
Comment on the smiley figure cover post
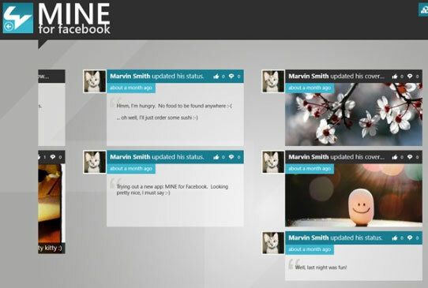(x=410, y=157)
